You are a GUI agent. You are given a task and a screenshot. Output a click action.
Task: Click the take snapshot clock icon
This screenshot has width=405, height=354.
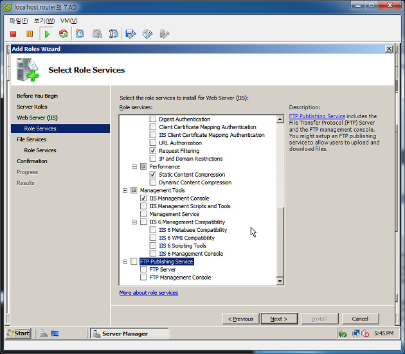point(80,33)
